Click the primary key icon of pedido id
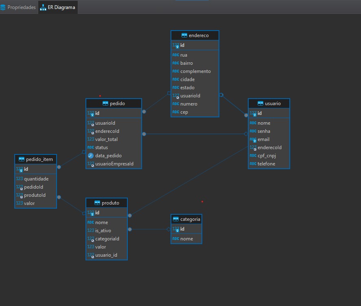Screen dimensions: 361x306 (91, 113)
